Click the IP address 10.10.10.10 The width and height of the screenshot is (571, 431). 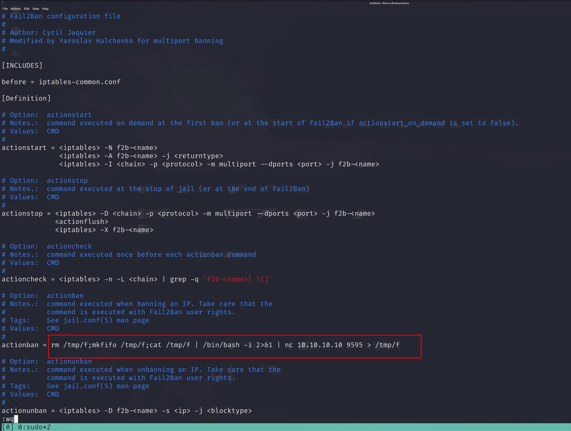(x=320, y=345)
